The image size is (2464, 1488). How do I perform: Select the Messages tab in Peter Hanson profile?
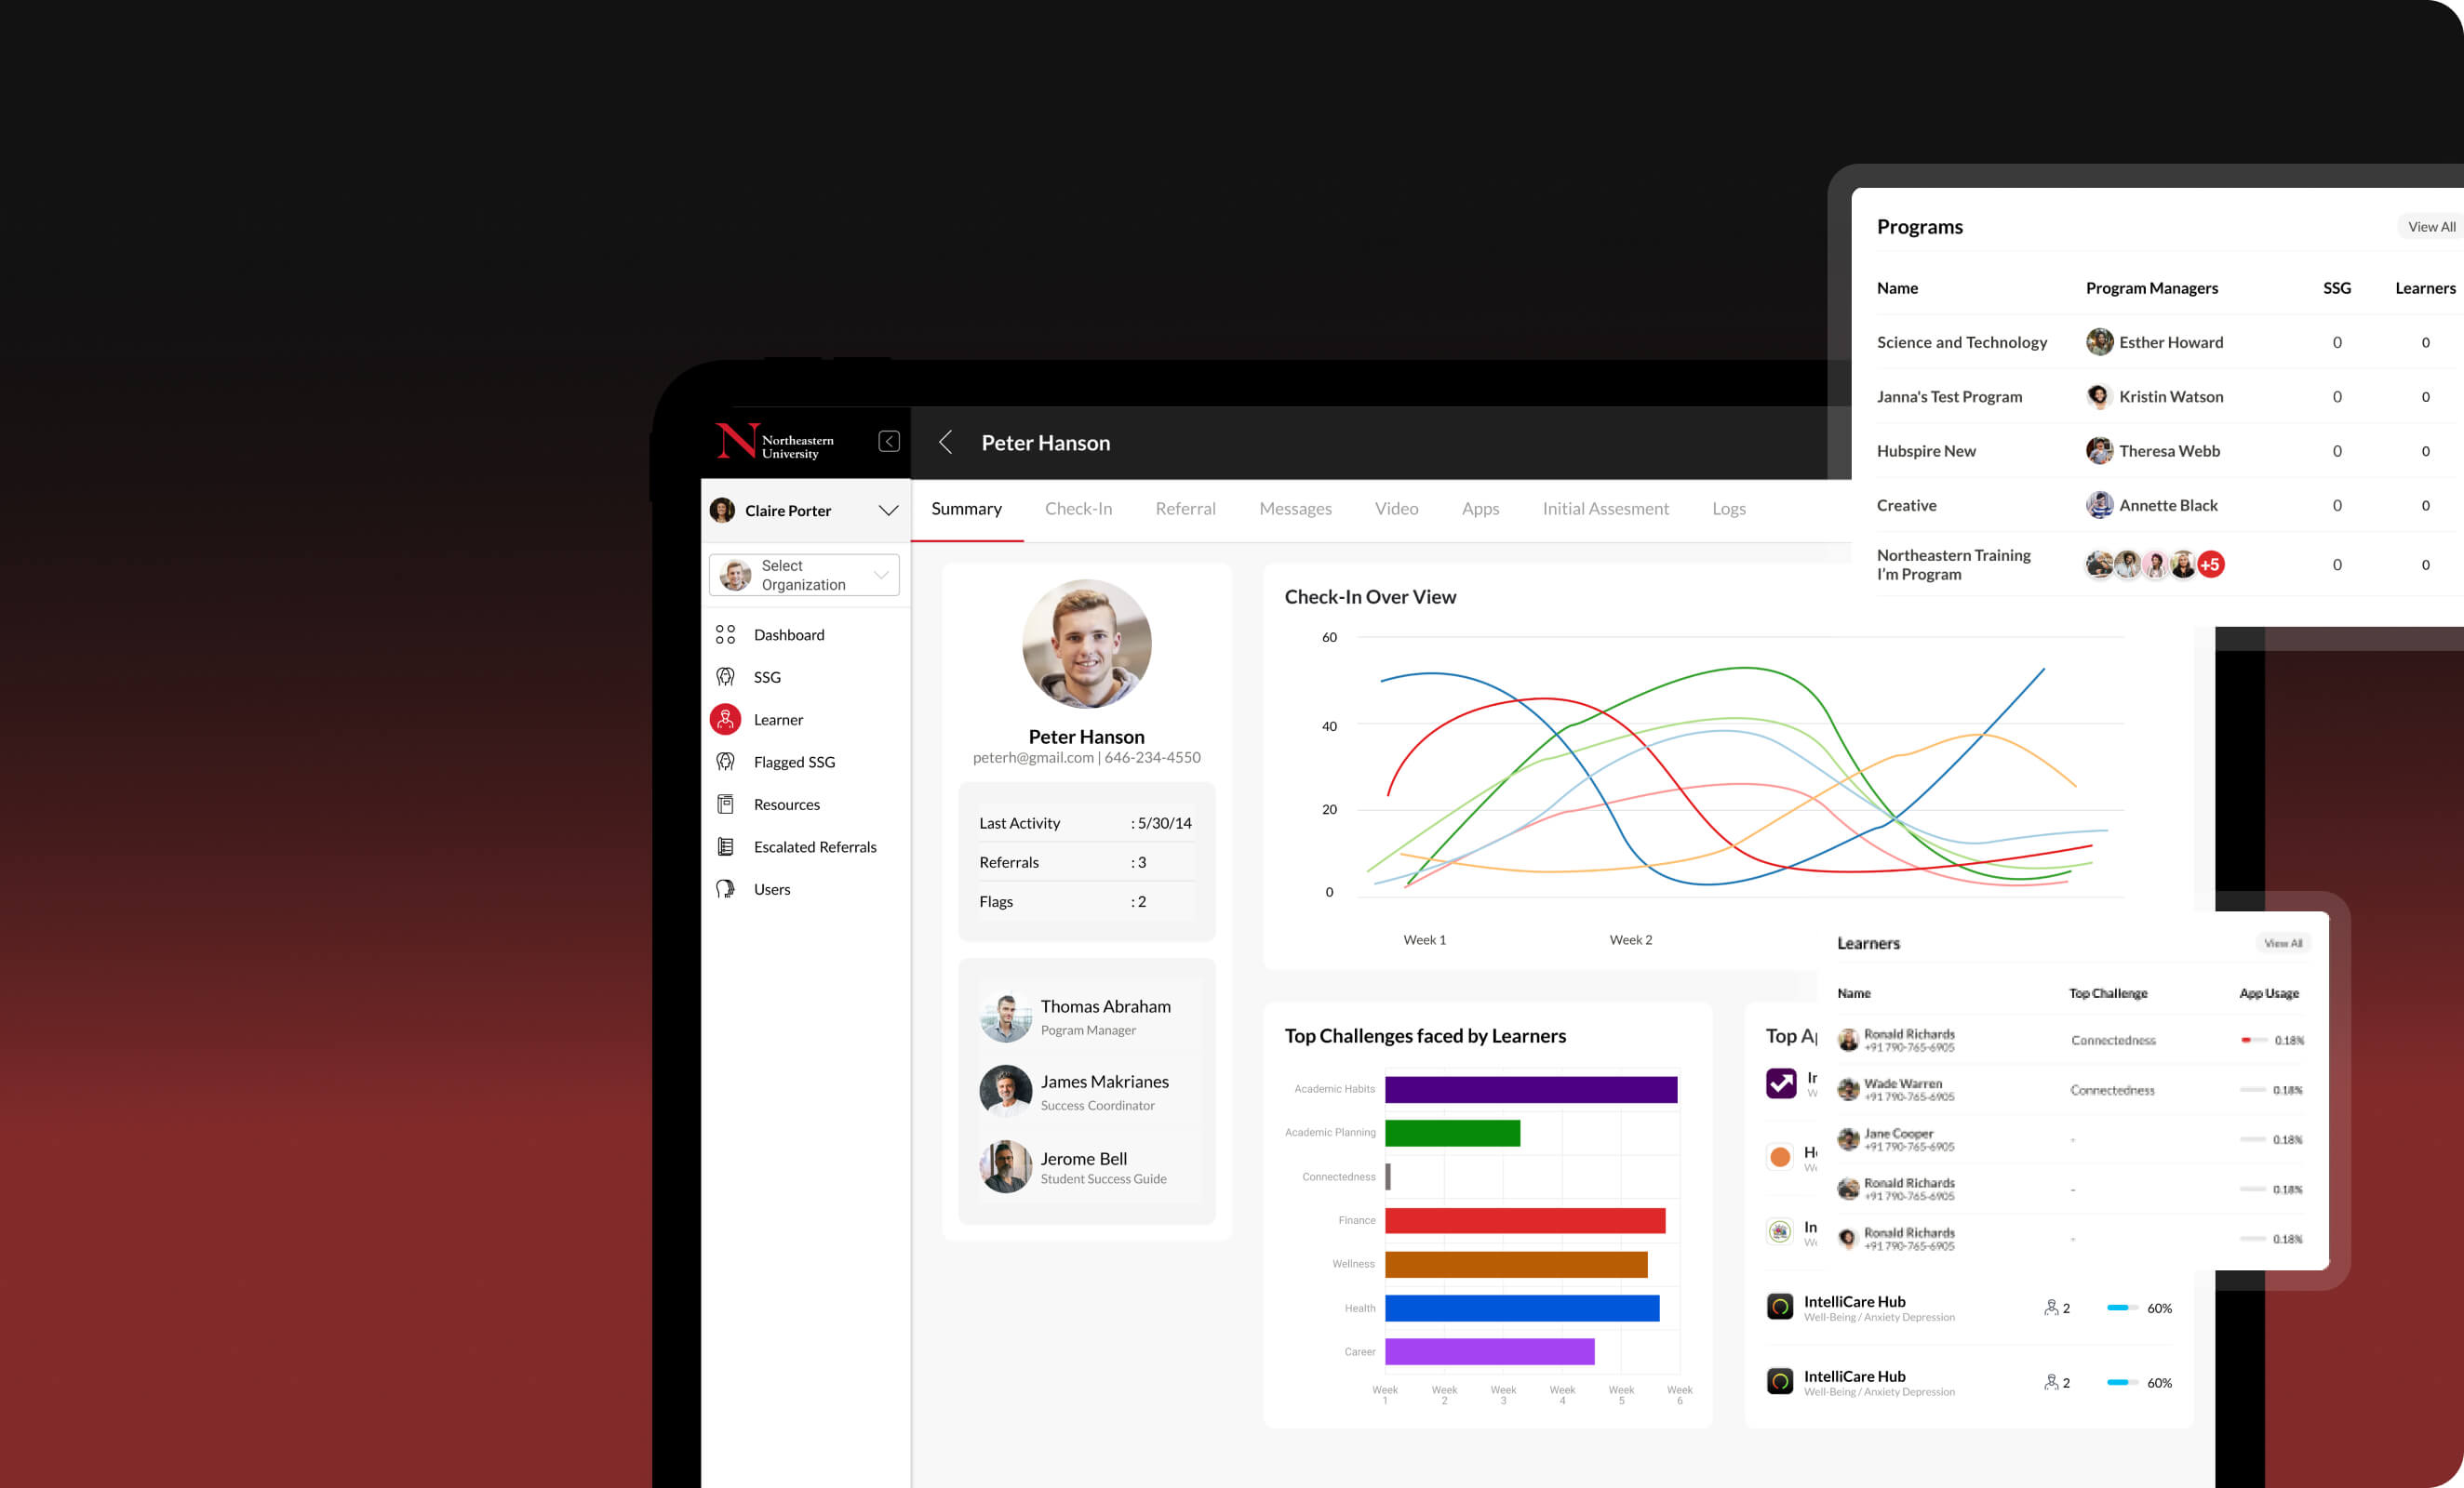pos(1295,510)
